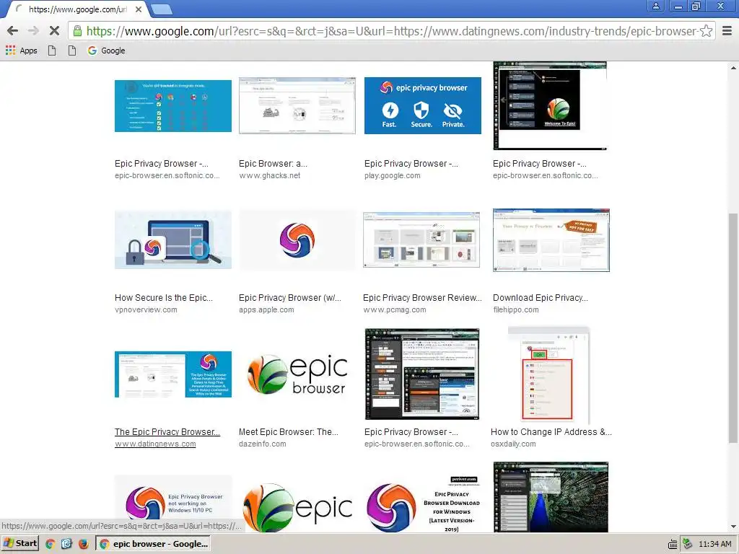Open the second blank page bookmark
The height and width of the screenshot is (554, 739).
pos(71,50)
